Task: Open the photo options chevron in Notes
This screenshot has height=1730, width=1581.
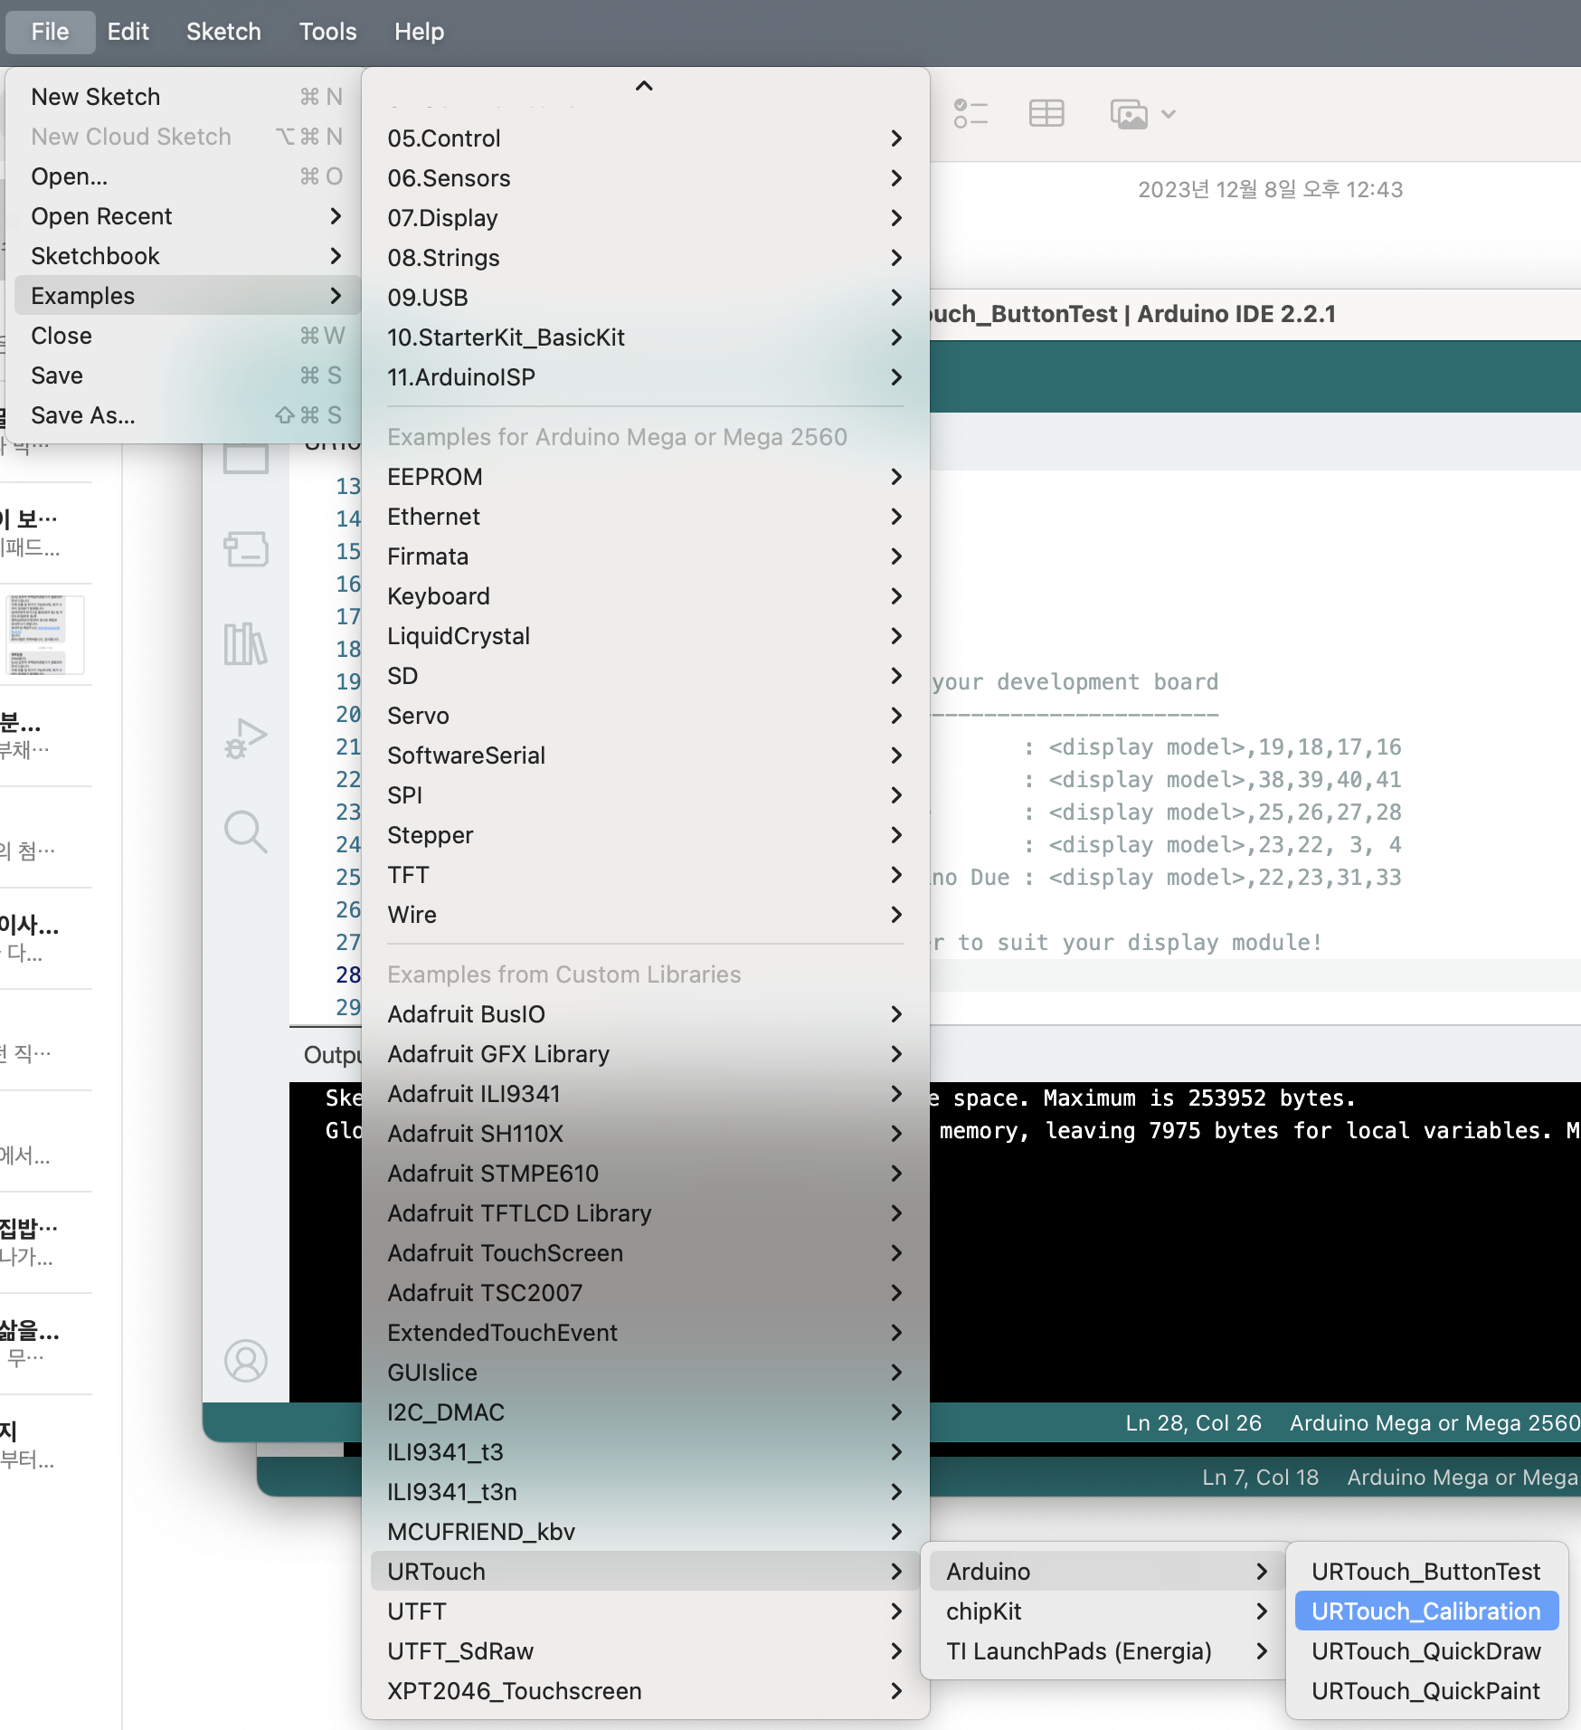Action: click(x=1169, y=115)
